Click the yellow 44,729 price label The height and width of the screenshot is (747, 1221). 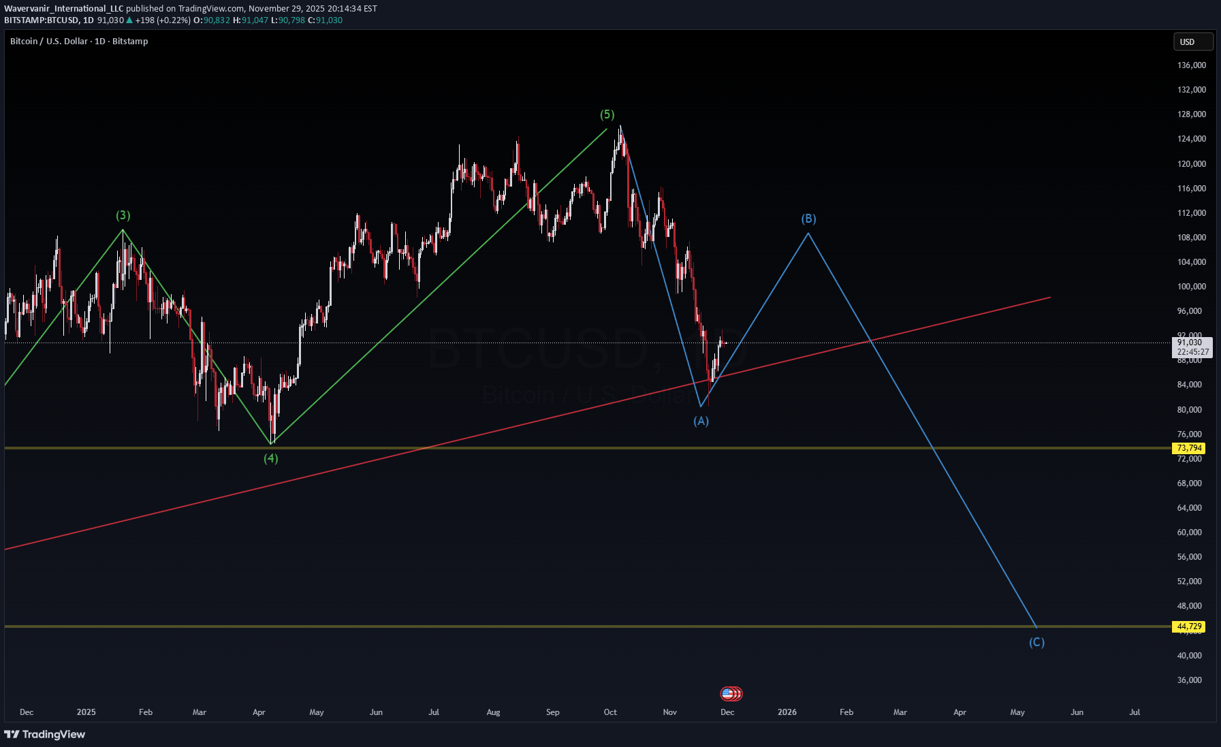pyautogui.click(x=1188, y=626)
